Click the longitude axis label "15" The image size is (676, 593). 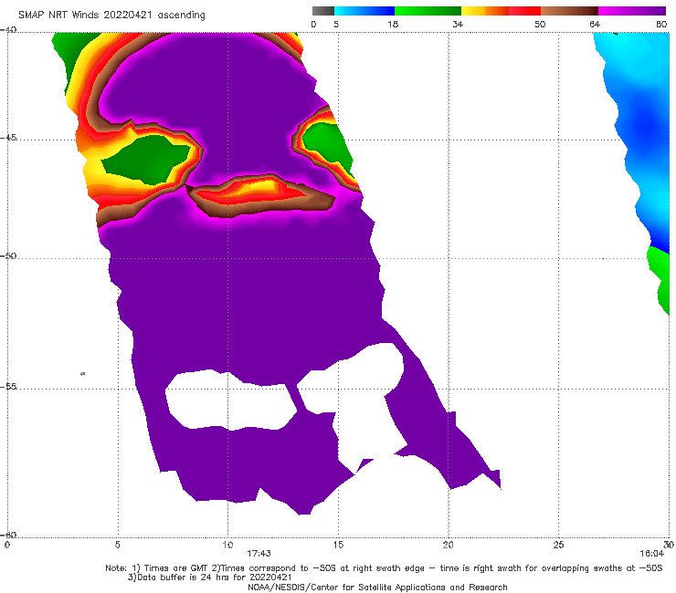click(x=338, y=545)
